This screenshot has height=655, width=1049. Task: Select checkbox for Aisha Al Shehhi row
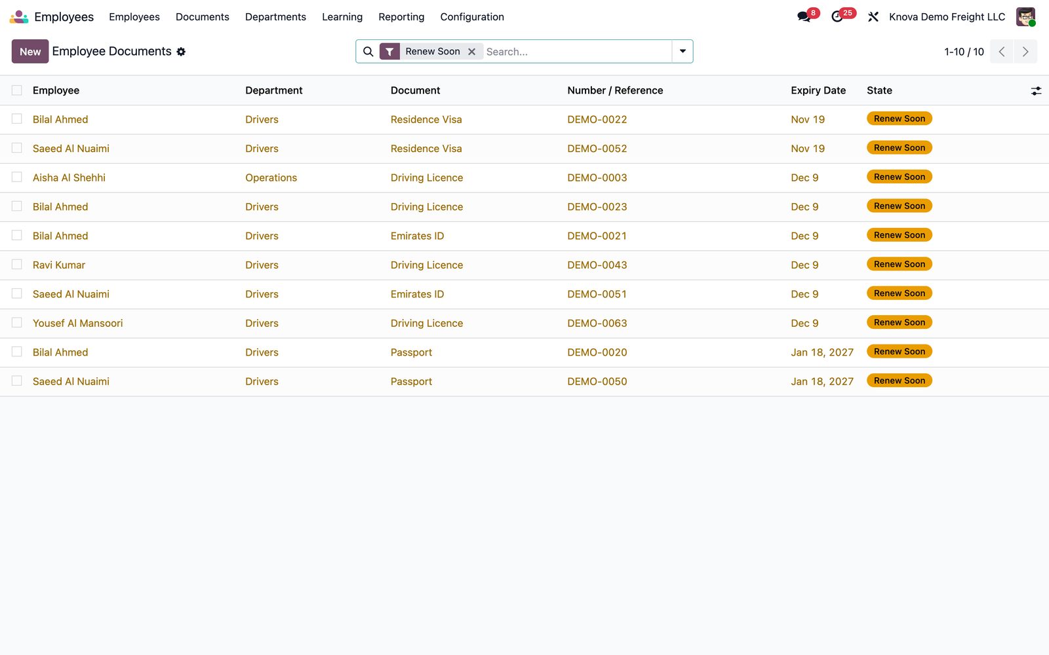point(17,178)
